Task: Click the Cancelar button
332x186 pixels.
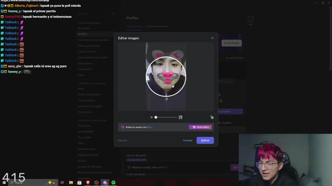Action: (x=188, y=140)
